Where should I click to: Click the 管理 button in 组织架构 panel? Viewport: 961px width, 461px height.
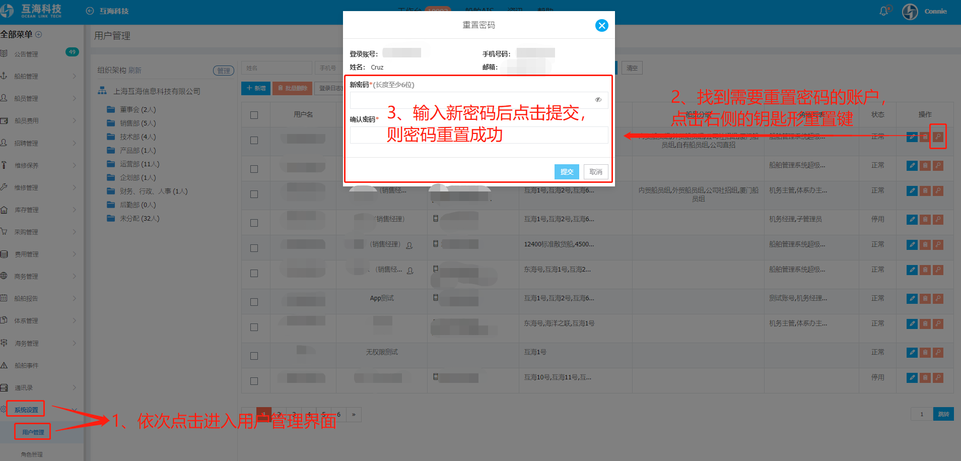pos(224,71)
